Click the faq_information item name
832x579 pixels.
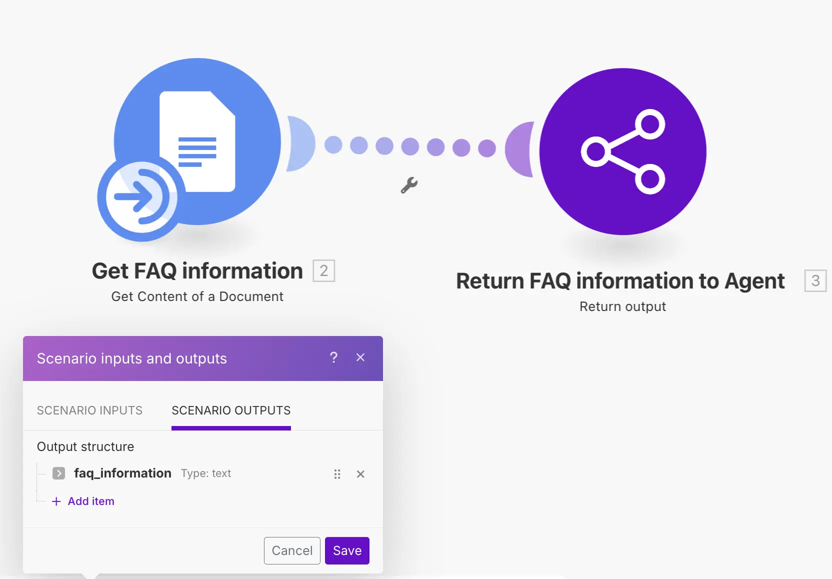[x=122, y=473]
